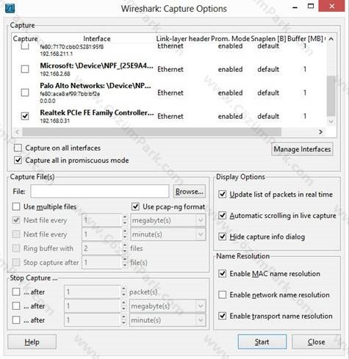Enable network name resolution checkbox
This screenshot has width=349, height=359.
222,294
